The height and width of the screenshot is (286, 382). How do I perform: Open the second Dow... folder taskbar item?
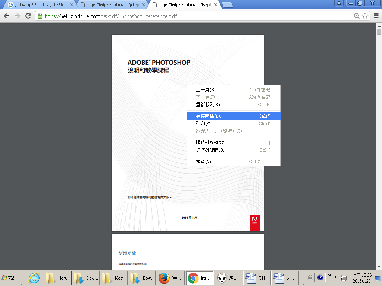tap(142, 278)
